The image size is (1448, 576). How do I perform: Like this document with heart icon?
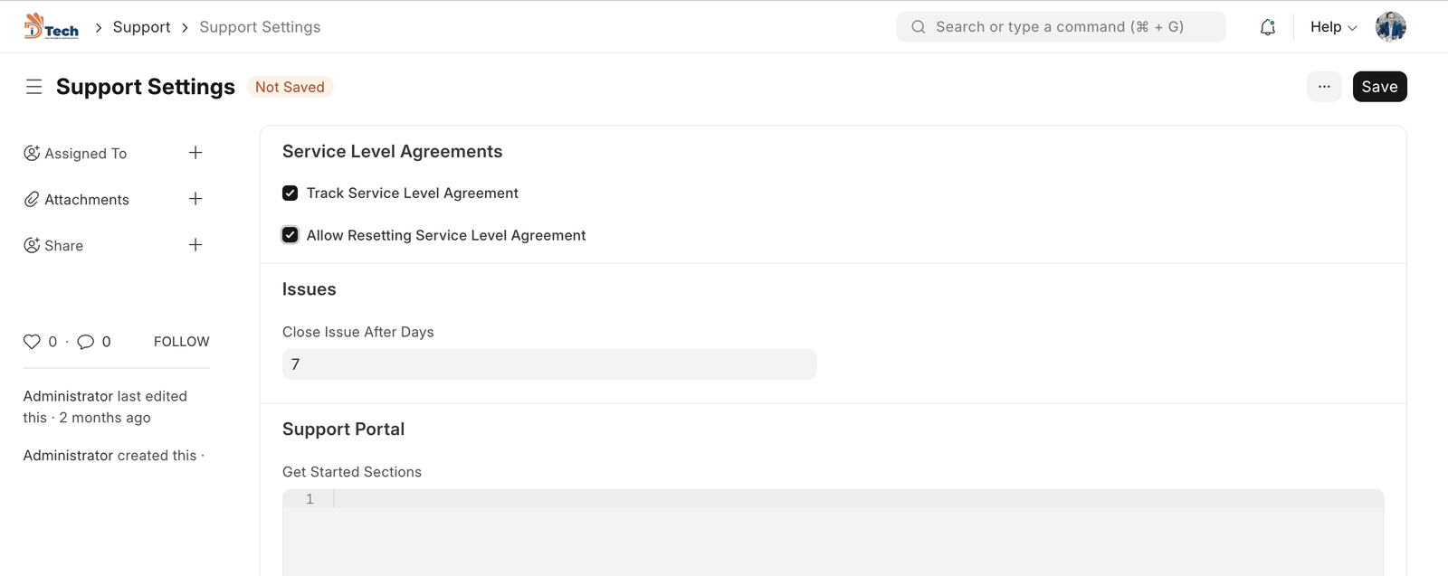pyautogui.click(x=32, y=342)
